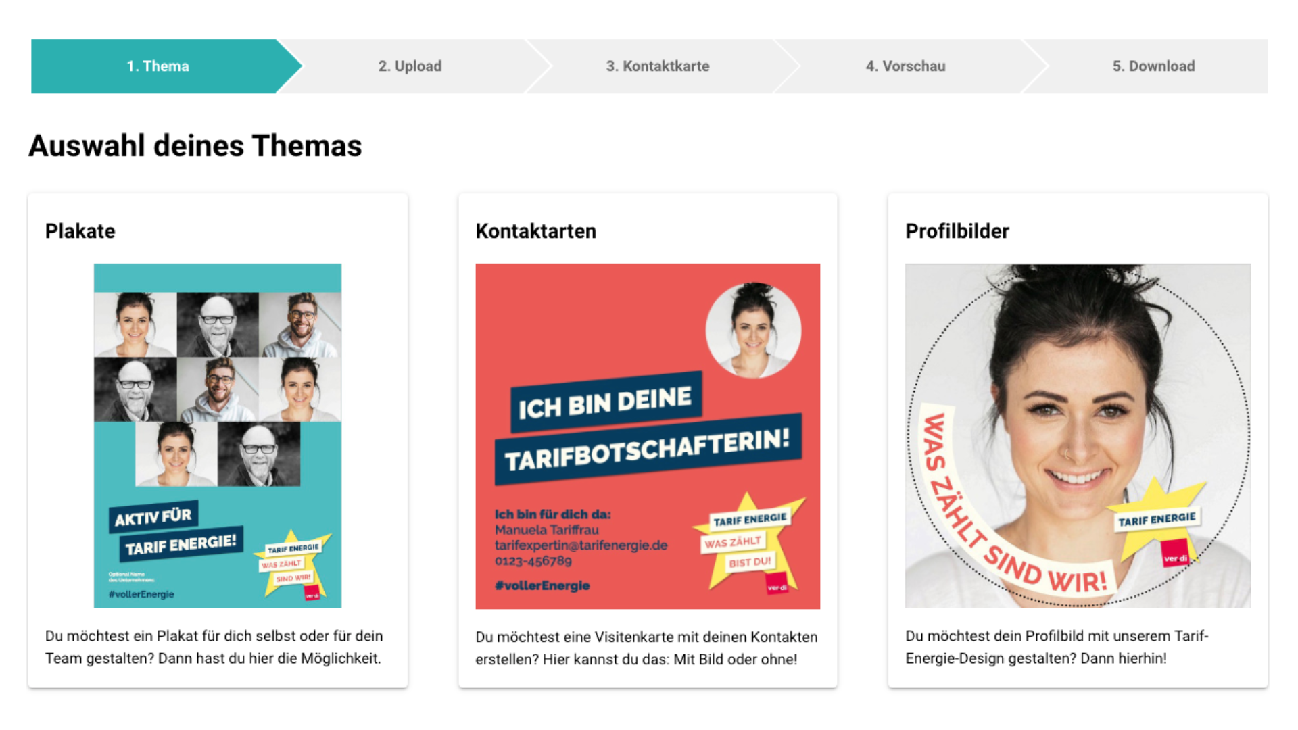
Task: Click the round portrait on contact card
Action: click(753, 330)
